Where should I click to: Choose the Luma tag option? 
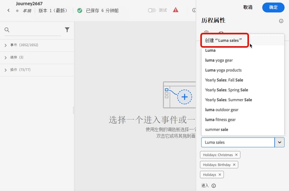[x=242, y=50]
